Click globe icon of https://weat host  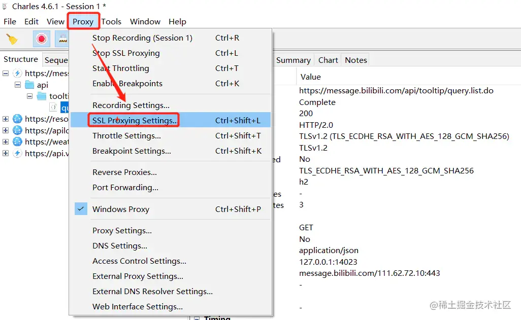(x=17, y=141)
